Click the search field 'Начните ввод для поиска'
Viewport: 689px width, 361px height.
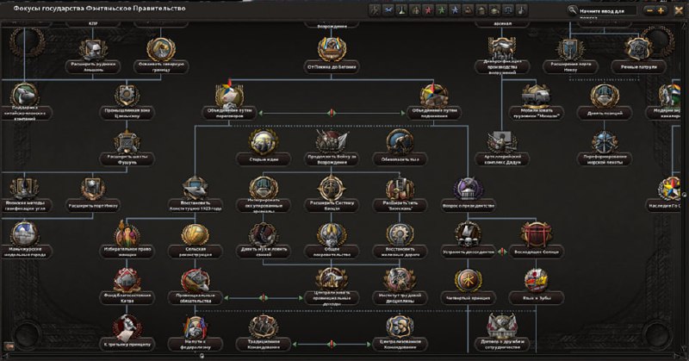tap(606, 10)
